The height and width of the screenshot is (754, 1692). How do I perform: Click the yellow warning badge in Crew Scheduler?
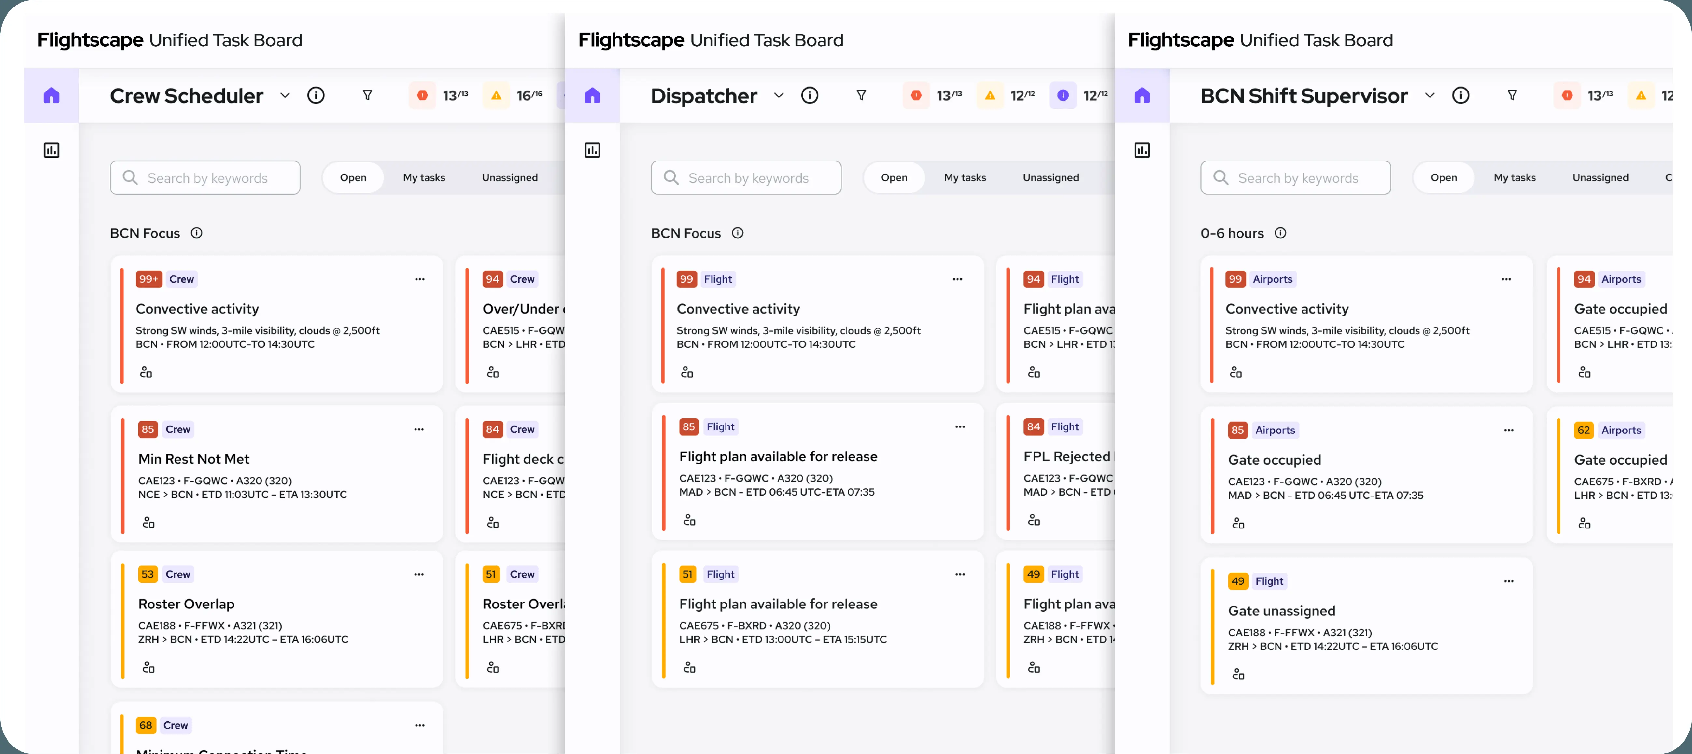[x=497, y=96]
